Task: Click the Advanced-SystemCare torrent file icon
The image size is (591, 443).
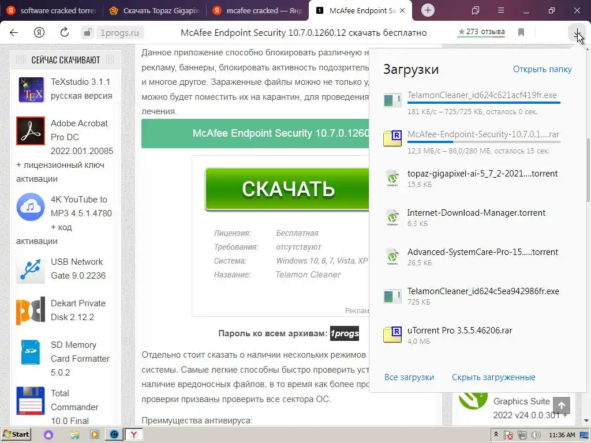Action: tap(392, 256)
